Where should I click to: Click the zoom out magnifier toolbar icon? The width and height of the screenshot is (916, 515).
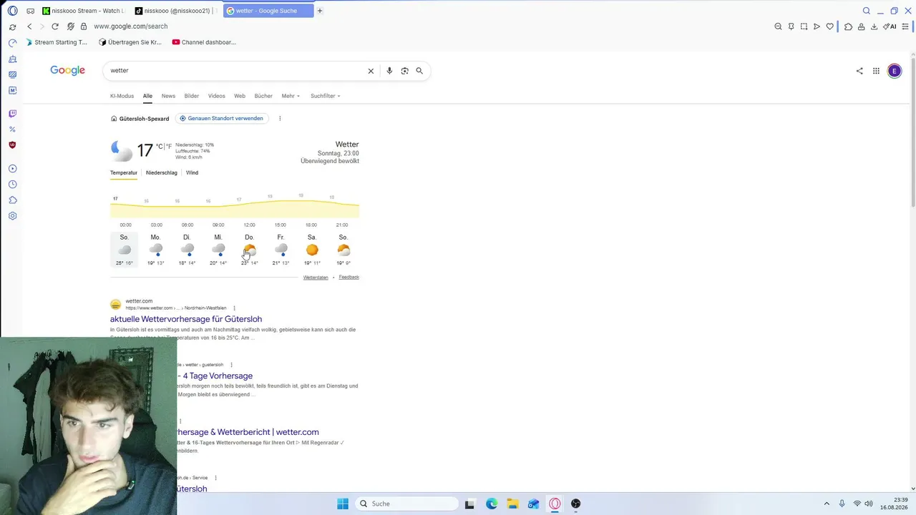coord(778,26)
